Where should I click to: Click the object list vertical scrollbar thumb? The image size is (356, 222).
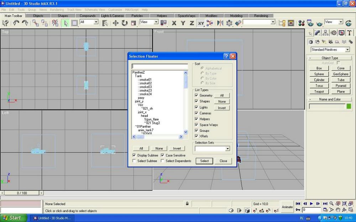click(x=185, y=82)
